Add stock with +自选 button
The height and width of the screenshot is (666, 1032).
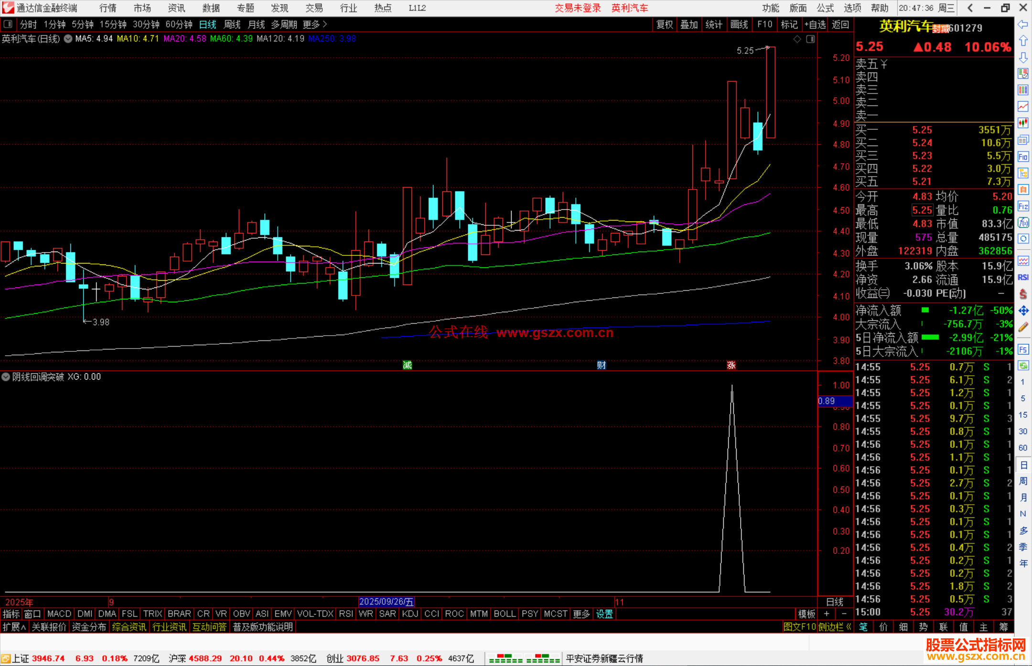click(x=815, y=24)
